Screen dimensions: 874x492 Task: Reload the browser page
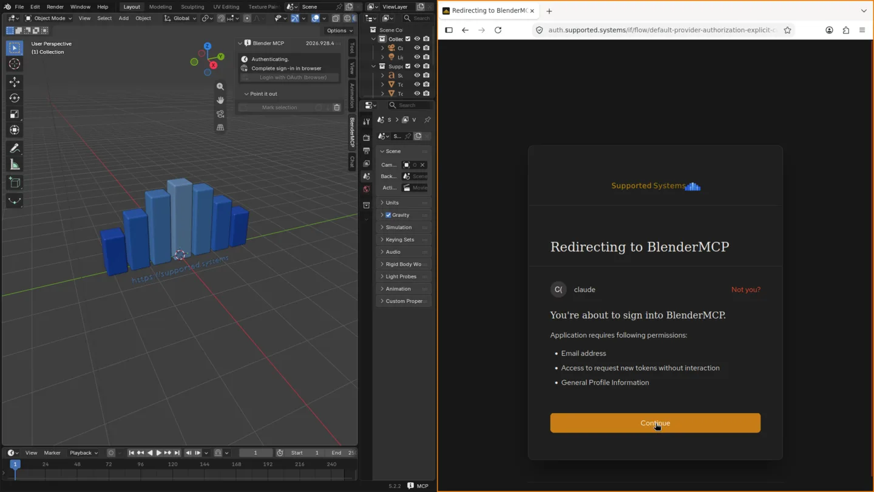498,30
